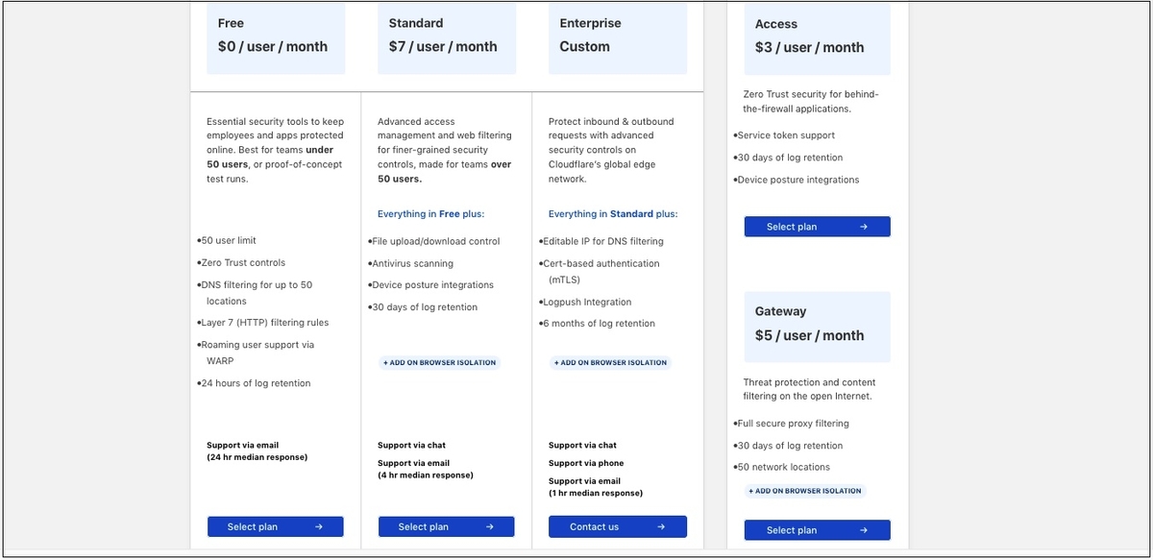Click the Free plan header card
Image resolution: width=1153 pixels, height=560 pixels.
[x=276, y=37]
